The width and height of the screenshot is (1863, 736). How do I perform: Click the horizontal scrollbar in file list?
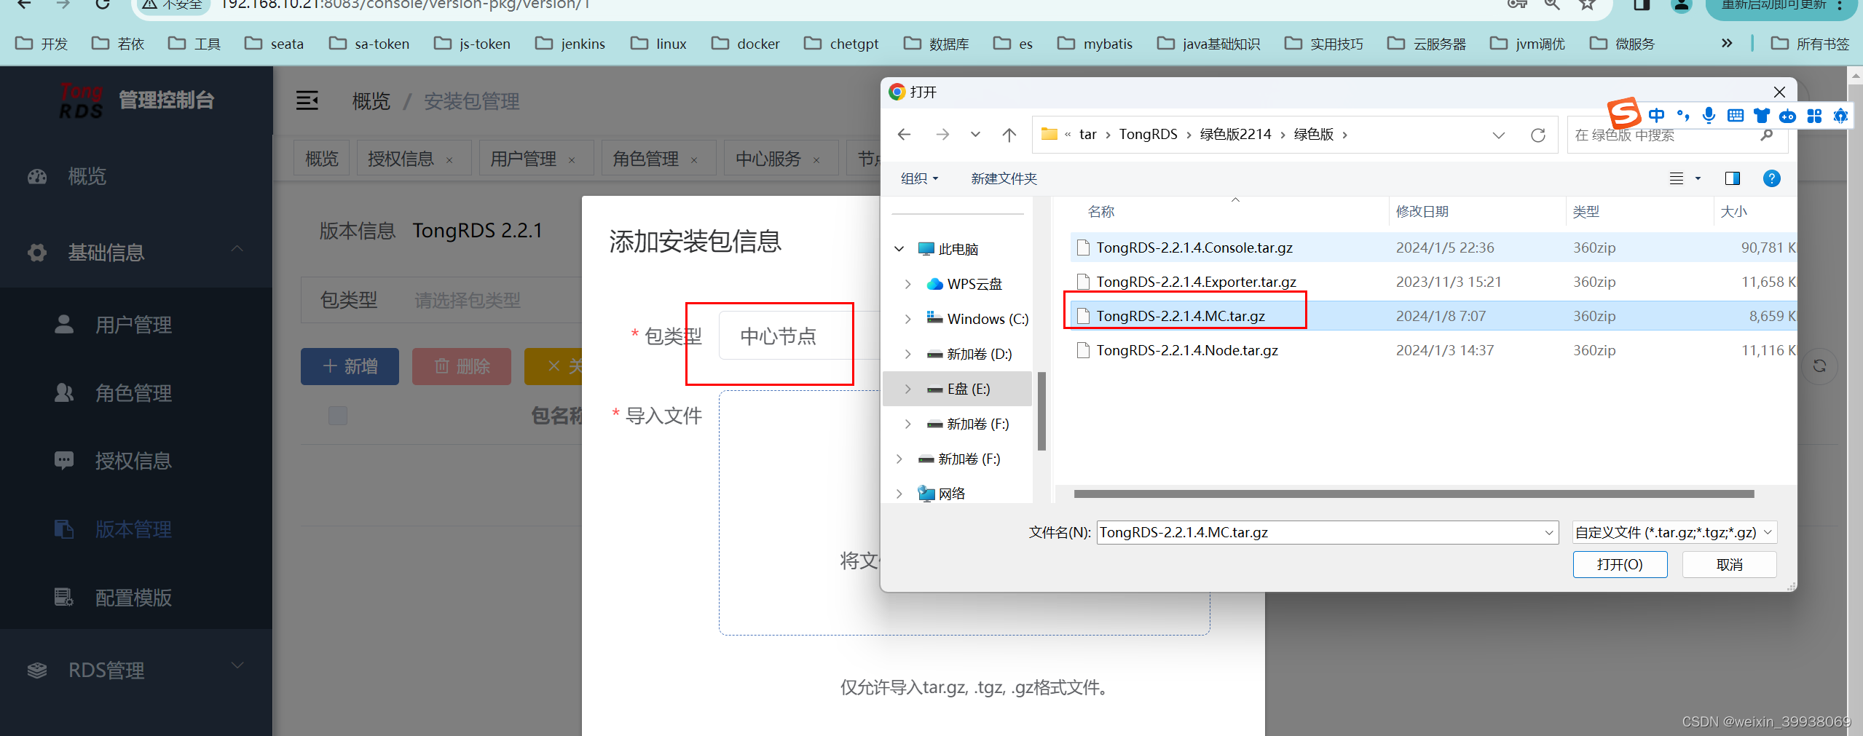[1414, 494]
